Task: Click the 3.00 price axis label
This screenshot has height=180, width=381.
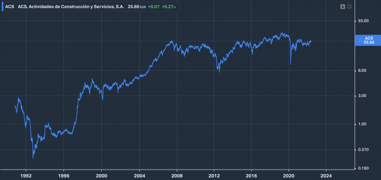Action: coord(362,96)
